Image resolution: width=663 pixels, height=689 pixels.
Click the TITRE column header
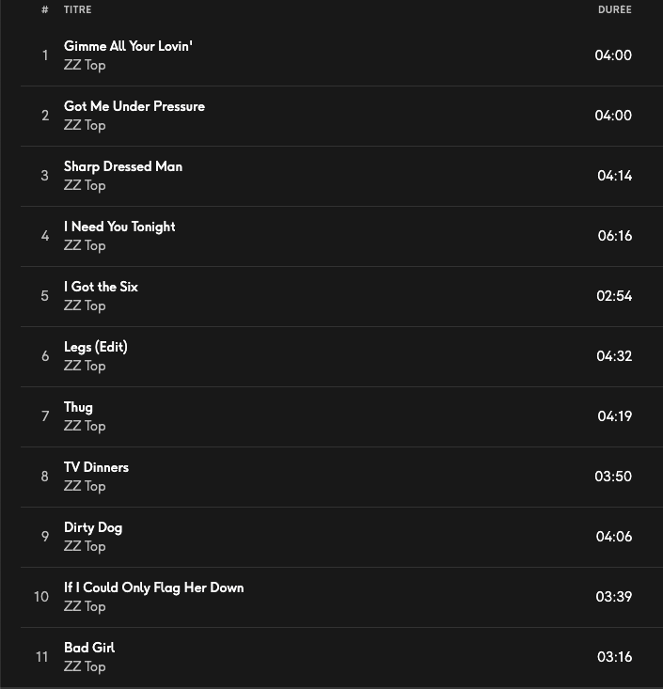[x=77, y=9]
